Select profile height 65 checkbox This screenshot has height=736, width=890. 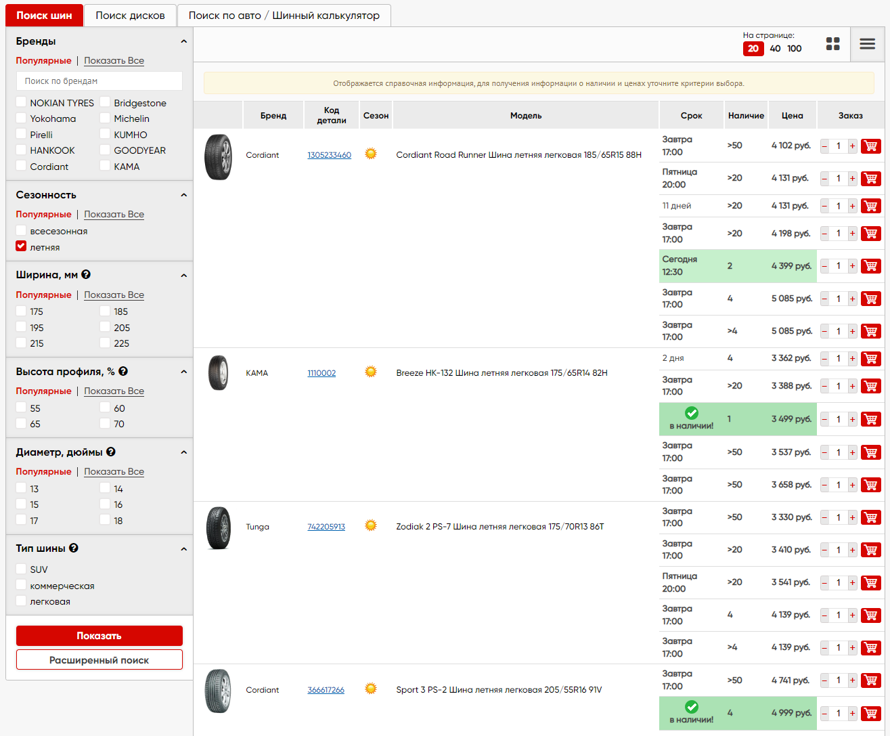point(21,423)
